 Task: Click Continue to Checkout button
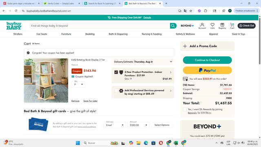(x=208, y=60)
